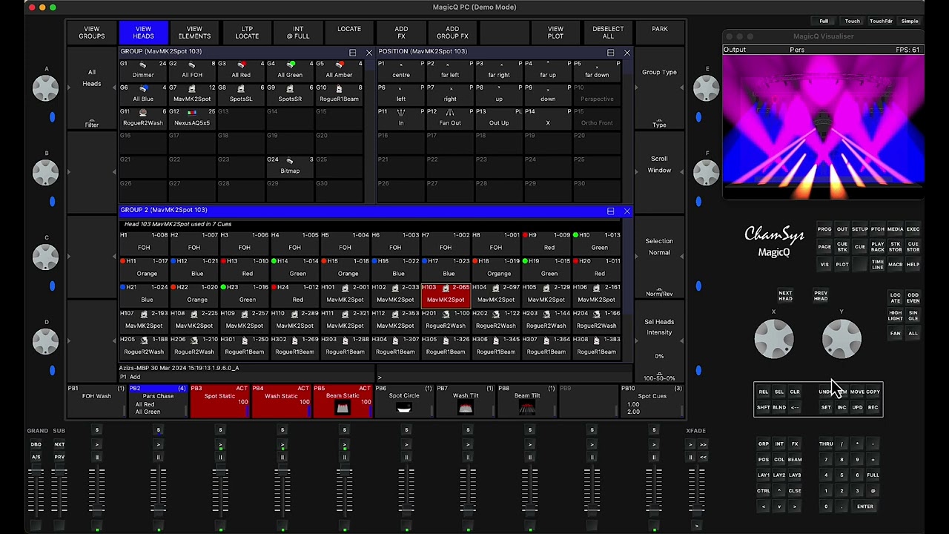Switch to VIEW ELEMENTS
The image size is (949, 534).
coord(194,33)
